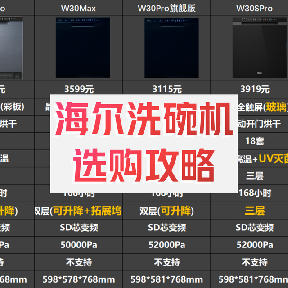
Task: Click the 双层(可升降+拓展坞 cell
Action: click(79, 211)
